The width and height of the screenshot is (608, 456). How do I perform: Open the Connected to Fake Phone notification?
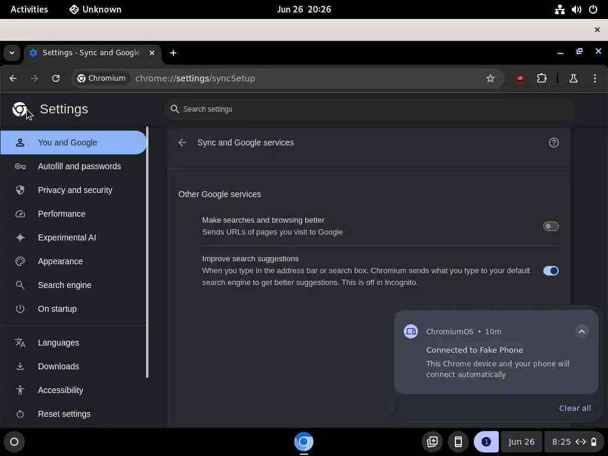tap(496, 351)
